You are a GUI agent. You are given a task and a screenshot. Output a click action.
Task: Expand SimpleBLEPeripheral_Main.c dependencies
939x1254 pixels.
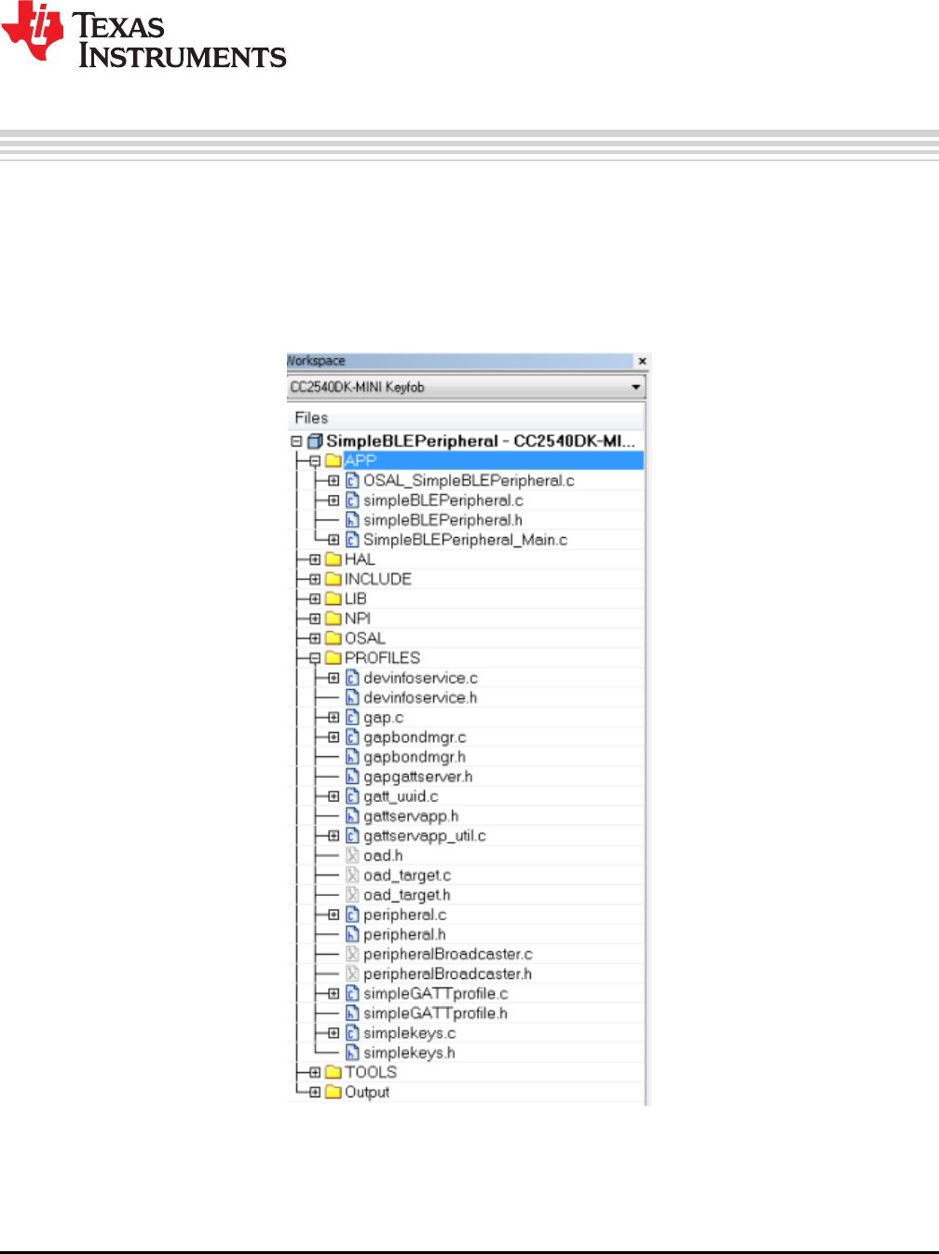(333, 540)
